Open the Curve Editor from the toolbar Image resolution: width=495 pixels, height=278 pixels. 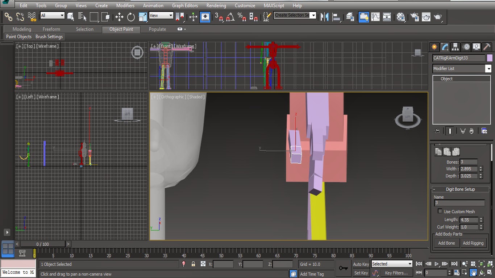[375, 17]
